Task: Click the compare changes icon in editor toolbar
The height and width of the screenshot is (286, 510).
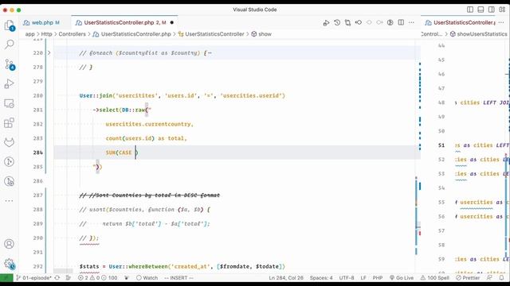Action: [347, 23]
